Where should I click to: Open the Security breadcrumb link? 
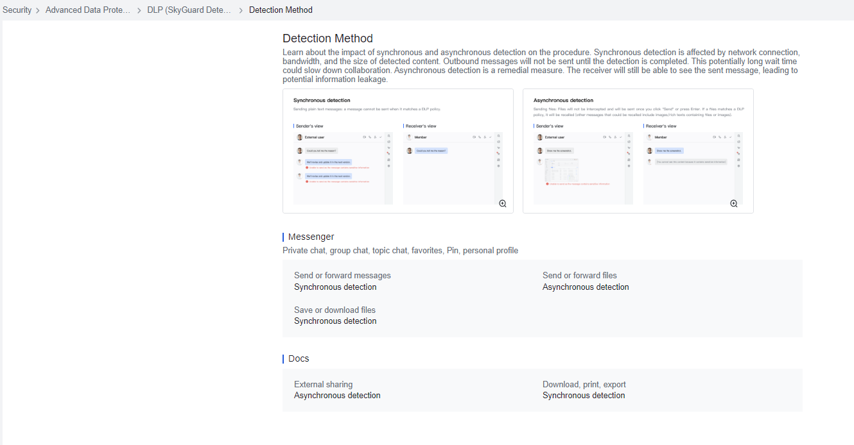coord(17,10)
